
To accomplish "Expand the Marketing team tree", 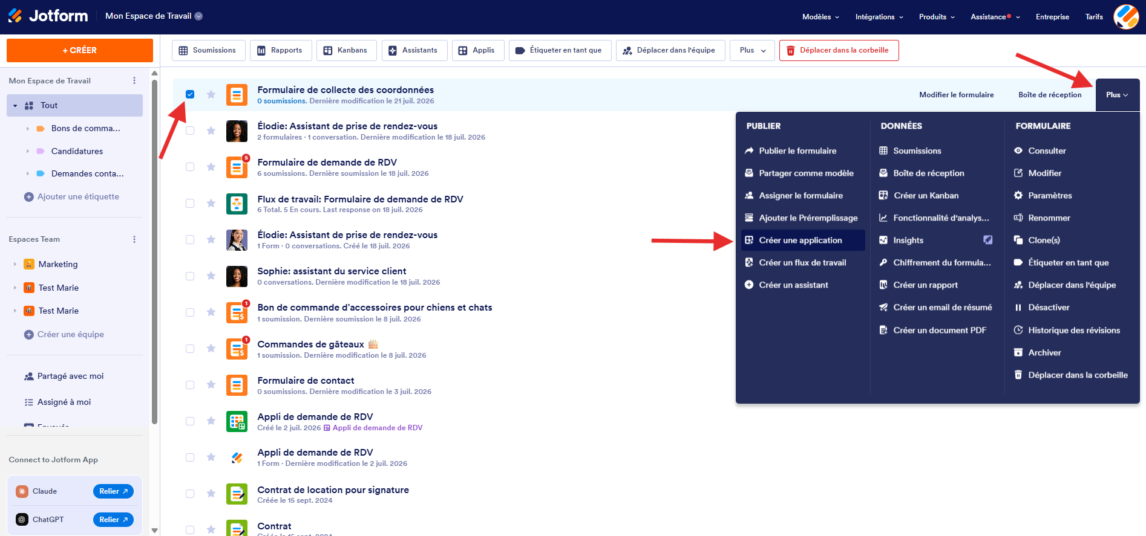I will (x=15, y=264).
